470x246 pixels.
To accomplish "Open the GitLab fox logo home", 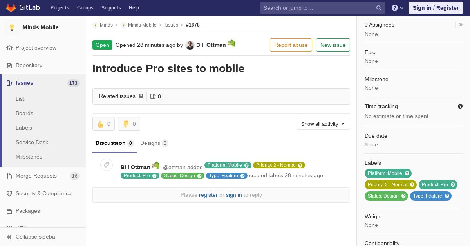I will click(11, 7).
